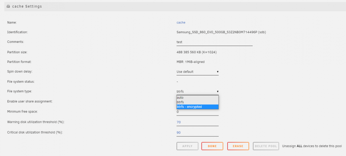Click the MBR: 1MiB-aligned text
Image resolution: width=346 pixels, height=156 pixels.
(x=191, y=62)
